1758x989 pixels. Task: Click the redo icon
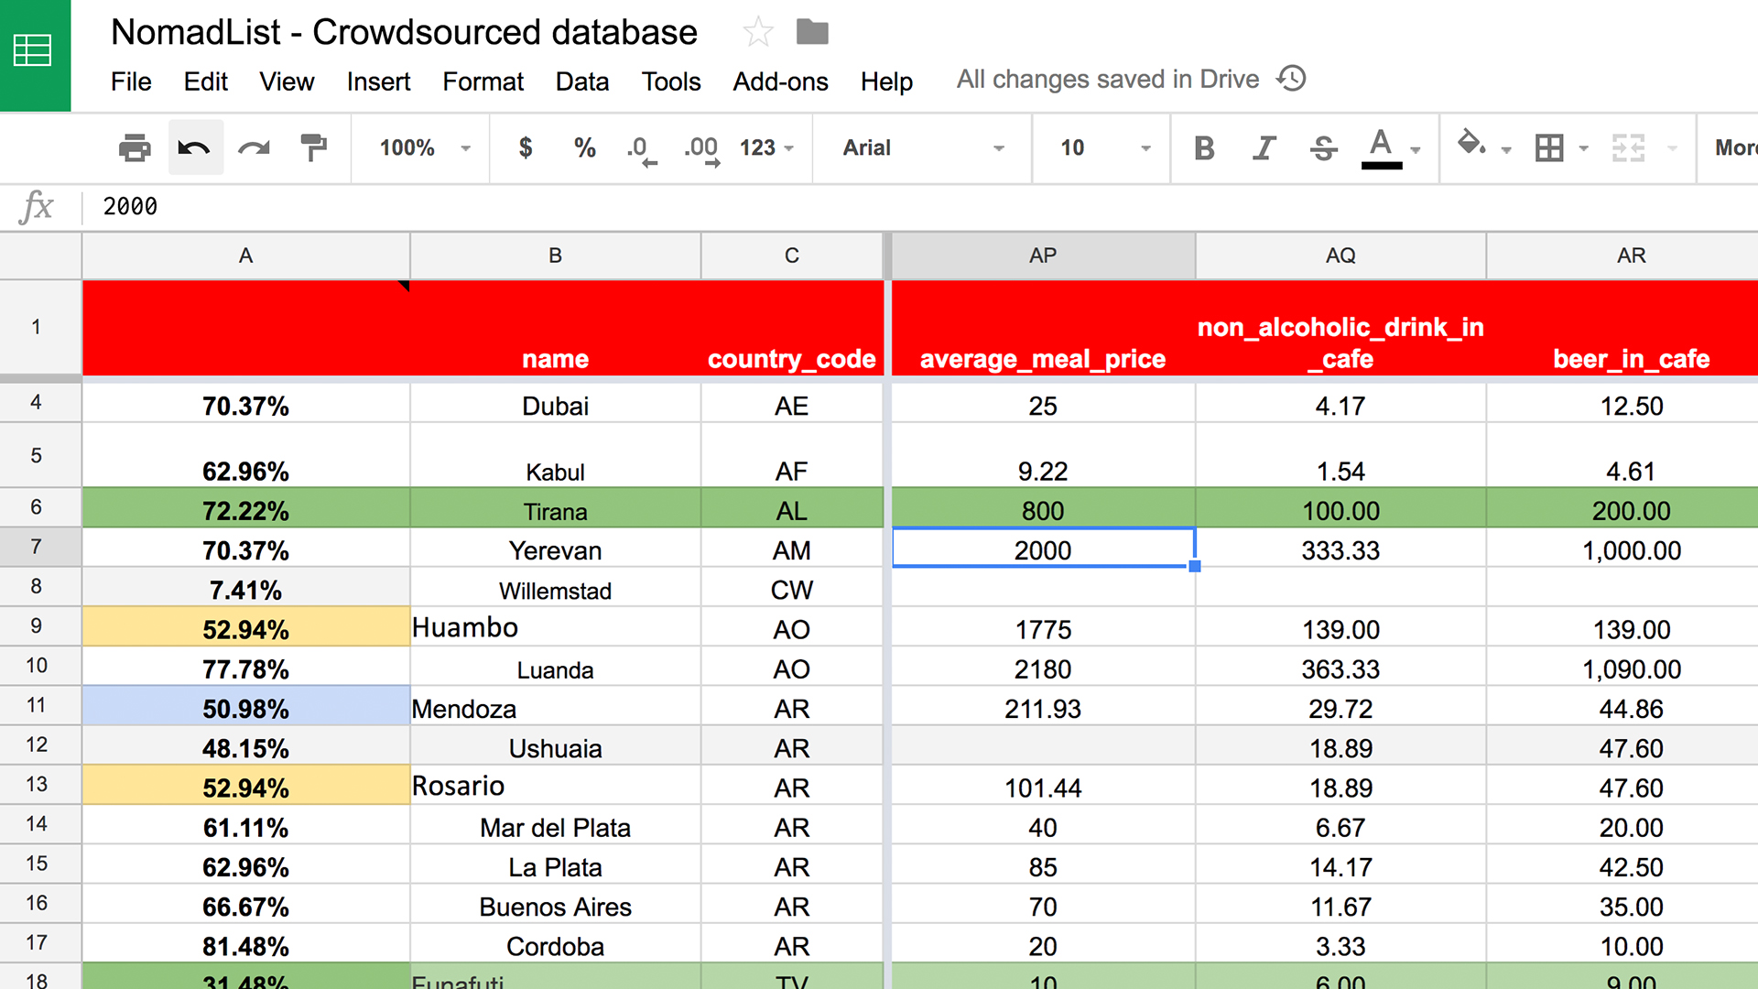(255, 148)
